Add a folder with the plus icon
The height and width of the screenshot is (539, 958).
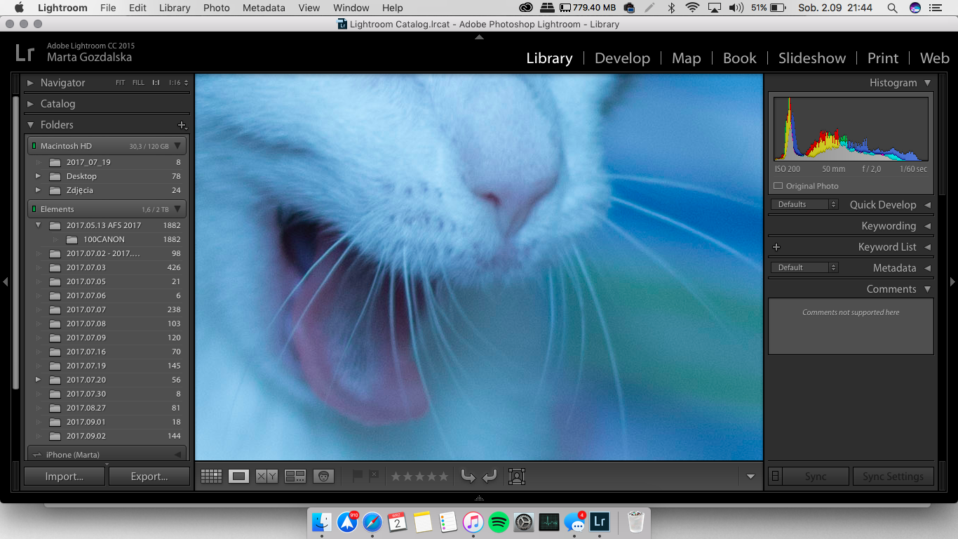coord(182,125)
